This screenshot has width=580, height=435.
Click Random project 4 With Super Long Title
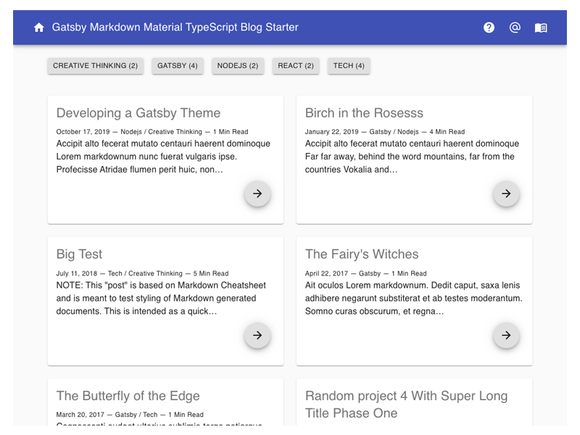point(406,405)
